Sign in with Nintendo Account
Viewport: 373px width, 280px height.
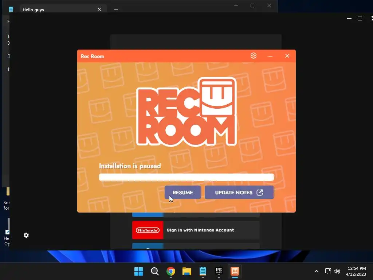pyautogui.click(x=196, y=230)
